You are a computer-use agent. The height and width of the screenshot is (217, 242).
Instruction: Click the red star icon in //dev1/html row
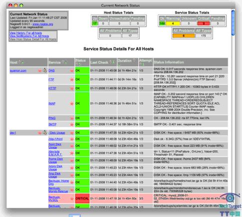[72, 139]
